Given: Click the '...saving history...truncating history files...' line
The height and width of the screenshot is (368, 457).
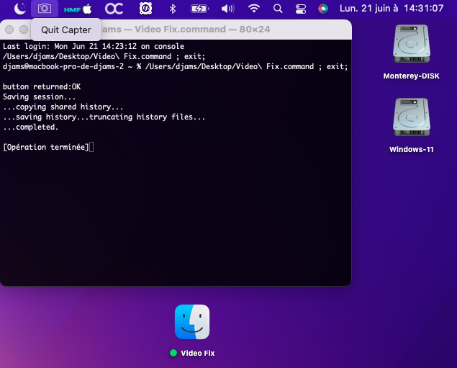Looking at the screenshot, I should pos(104,117).
